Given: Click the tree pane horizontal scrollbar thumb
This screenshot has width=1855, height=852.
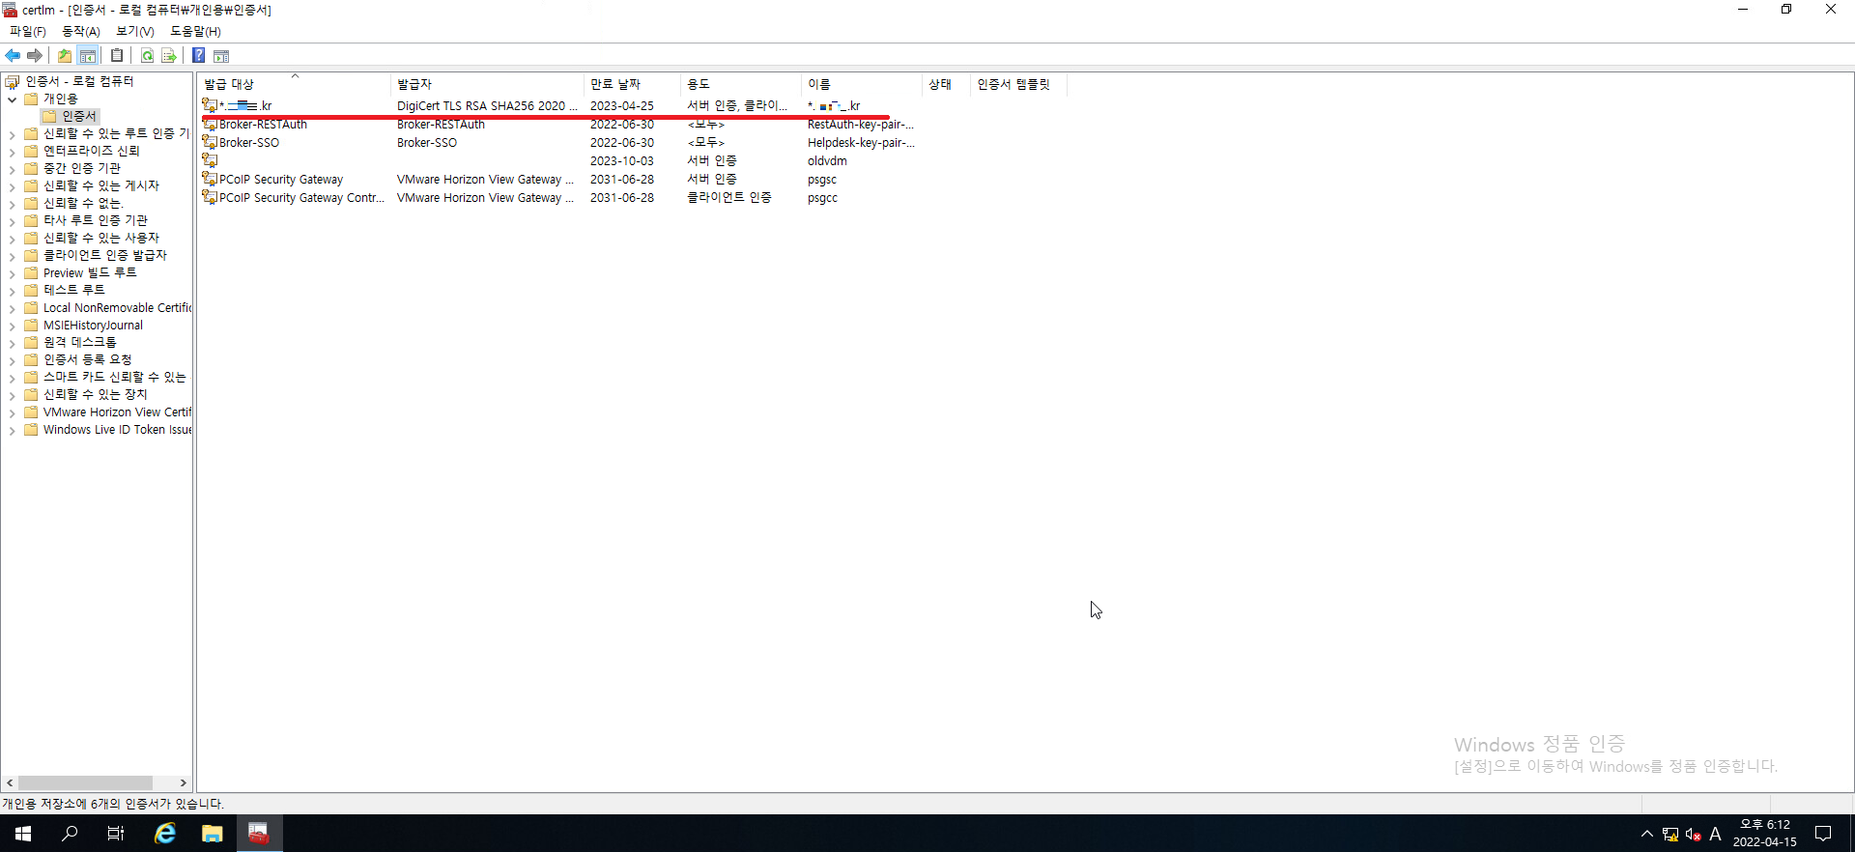Looking at the screenshot, I should pos(85,782).
